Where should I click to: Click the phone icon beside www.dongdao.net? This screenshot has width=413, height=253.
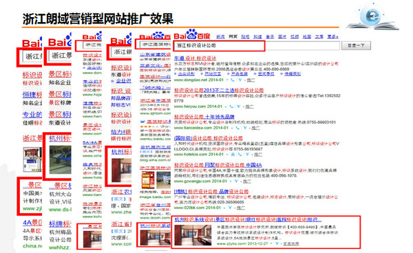click(233, 80)
